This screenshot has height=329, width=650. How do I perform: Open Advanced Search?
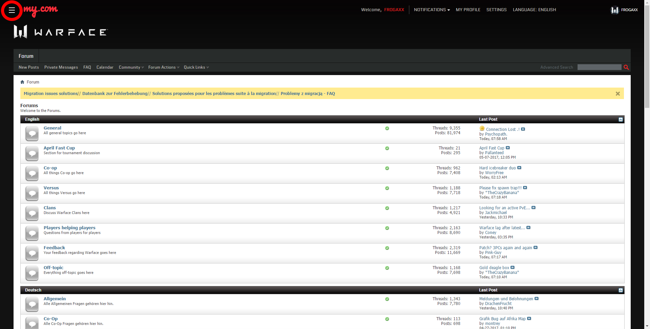click(x=557, y=67)
